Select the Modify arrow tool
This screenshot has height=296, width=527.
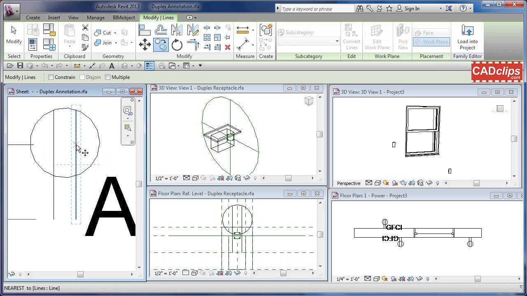14,35
